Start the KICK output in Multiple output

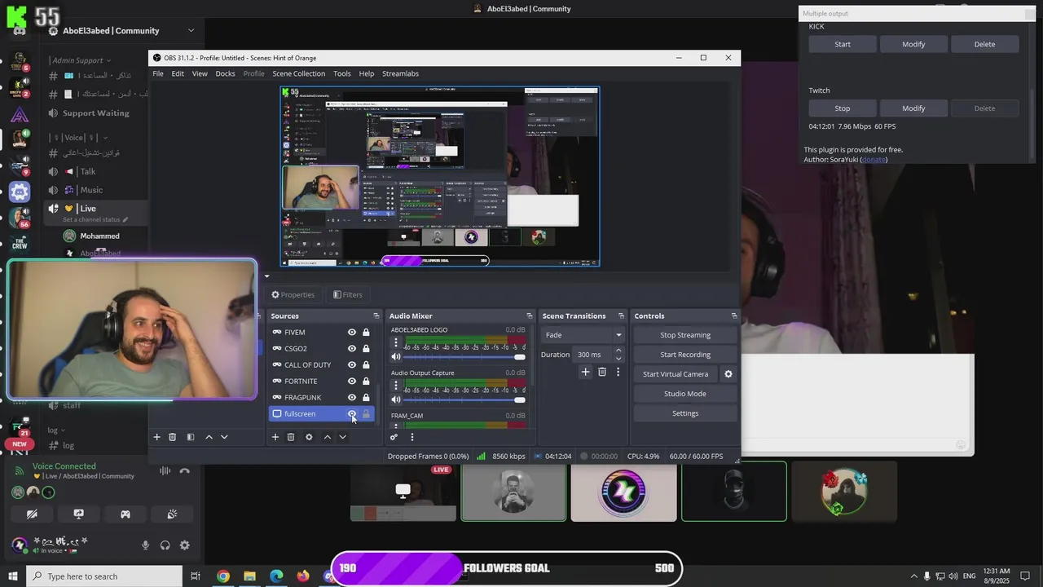pyautogui.click(x=843, y=44)
